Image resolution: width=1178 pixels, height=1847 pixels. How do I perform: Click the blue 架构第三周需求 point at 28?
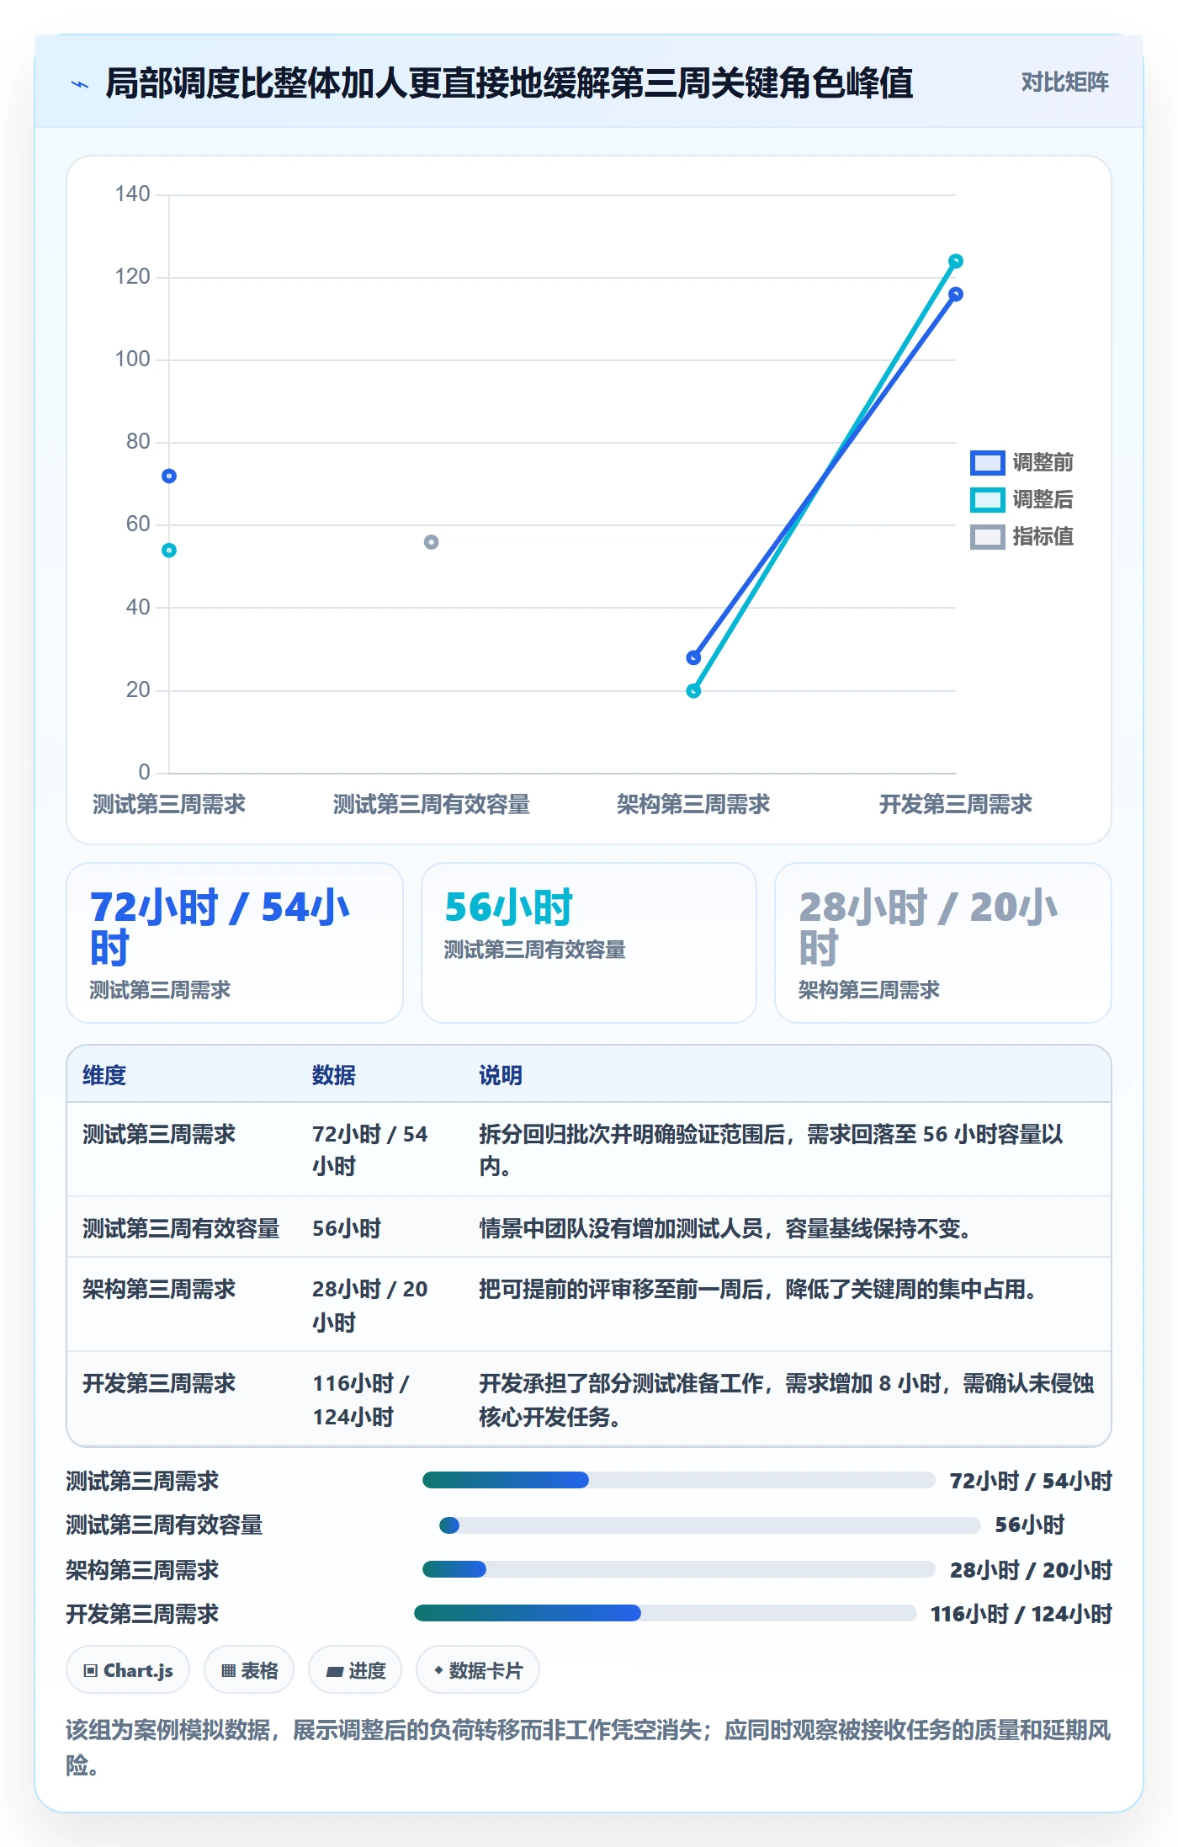coord(693,657)
